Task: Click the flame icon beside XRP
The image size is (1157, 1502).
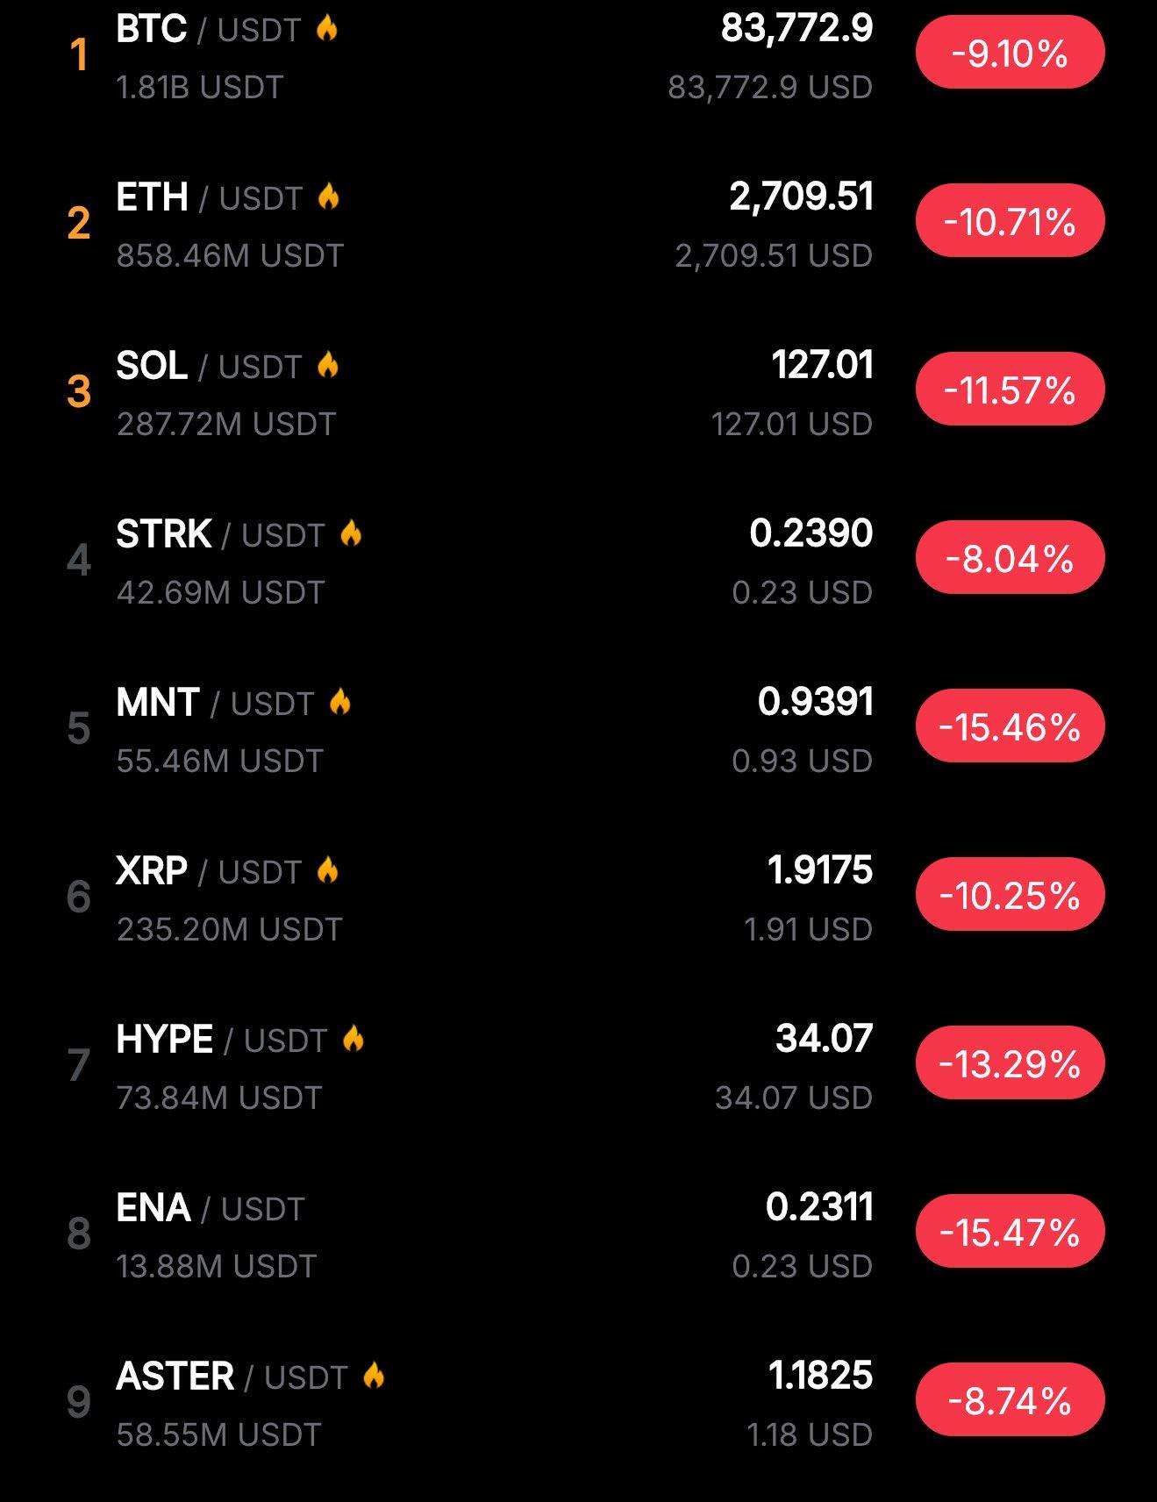Action: tap(328, 870)
